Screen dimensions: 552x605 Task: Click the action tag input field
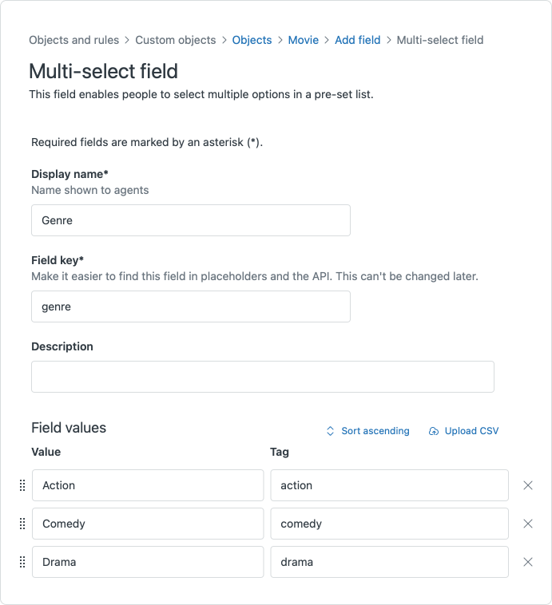click(x=389, y=485)
